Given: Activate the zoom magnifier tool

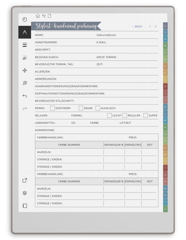Looking at the screenshot, I should (x=24, y=83).
